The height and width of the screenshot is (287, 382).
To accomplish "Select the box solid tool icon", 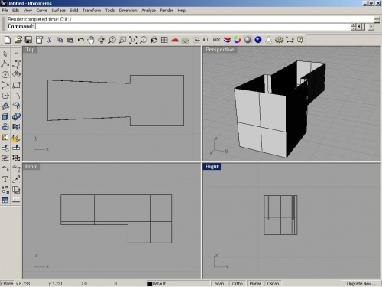I will [5, 116].
